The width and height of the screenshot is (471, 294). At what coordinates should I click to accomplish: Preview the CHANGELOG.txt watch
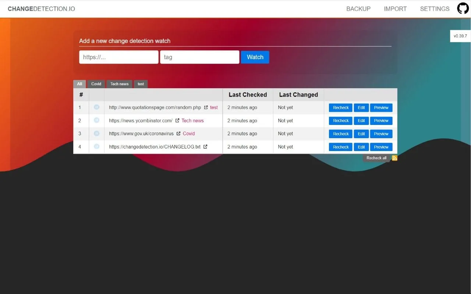[x=381, y=147]
